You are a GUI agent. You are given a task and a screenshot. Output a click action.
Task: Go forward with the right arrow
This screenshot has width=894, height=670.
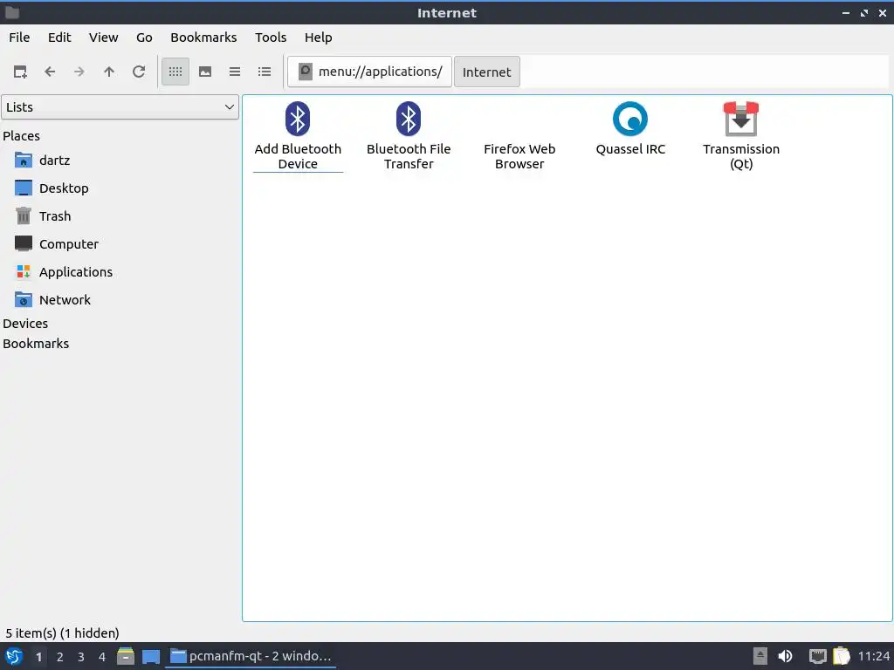coord(79,72)
